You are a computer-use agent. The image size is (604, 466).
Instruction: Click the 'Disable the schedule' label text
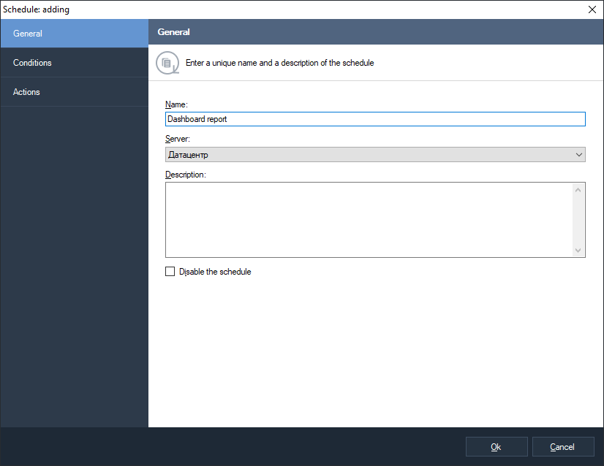coord(215,272)
